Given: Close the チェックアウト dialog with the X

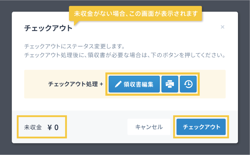Looking at the screenshot, I should tap(222, 27).
